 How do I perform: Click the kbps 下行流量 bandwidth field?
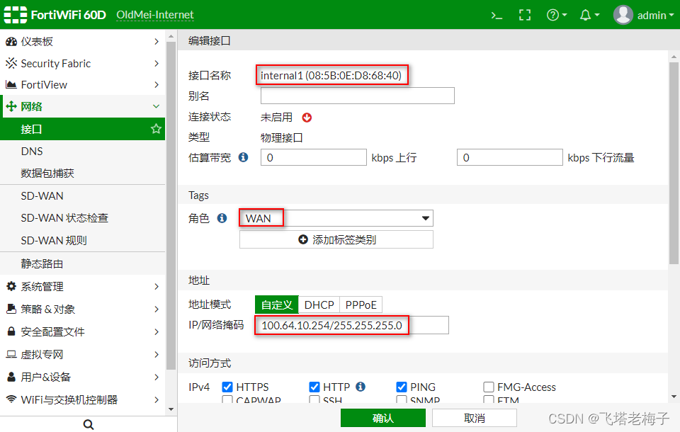(509, 157)
